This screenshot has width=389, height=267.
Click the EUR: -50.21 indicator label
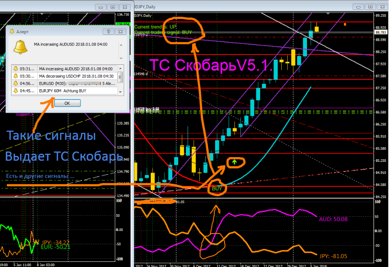coord(55,247)
